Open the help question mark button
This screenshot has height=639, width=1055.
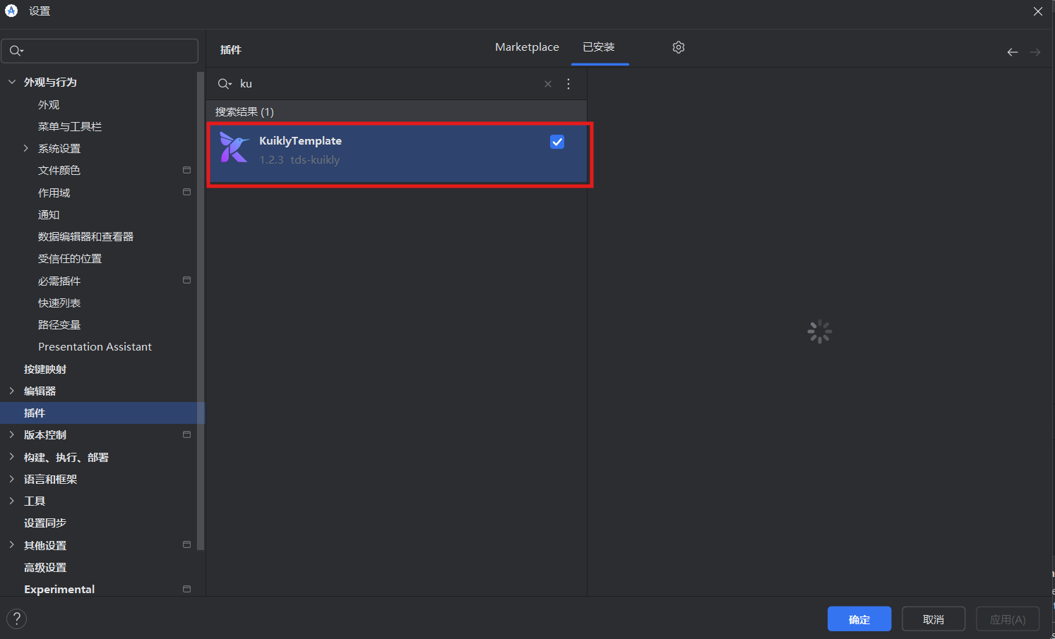pos(16,619)
